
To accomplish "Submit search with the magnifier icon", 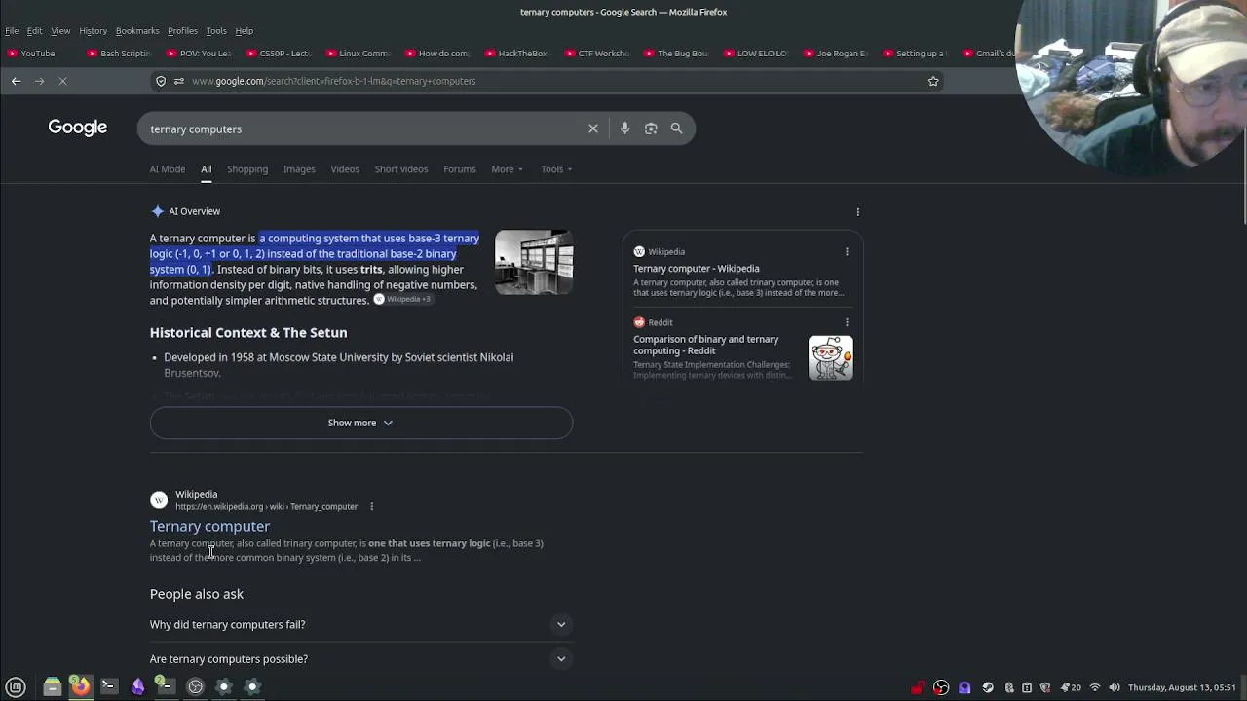I will [676, 129].
